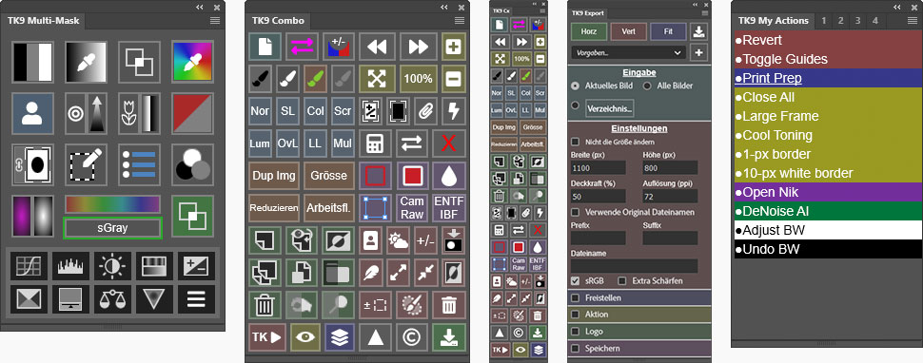923x363 pixels.
Task: Click the balance scales adjustment icon
Action: pyautogui.click(x=112, y=299)
